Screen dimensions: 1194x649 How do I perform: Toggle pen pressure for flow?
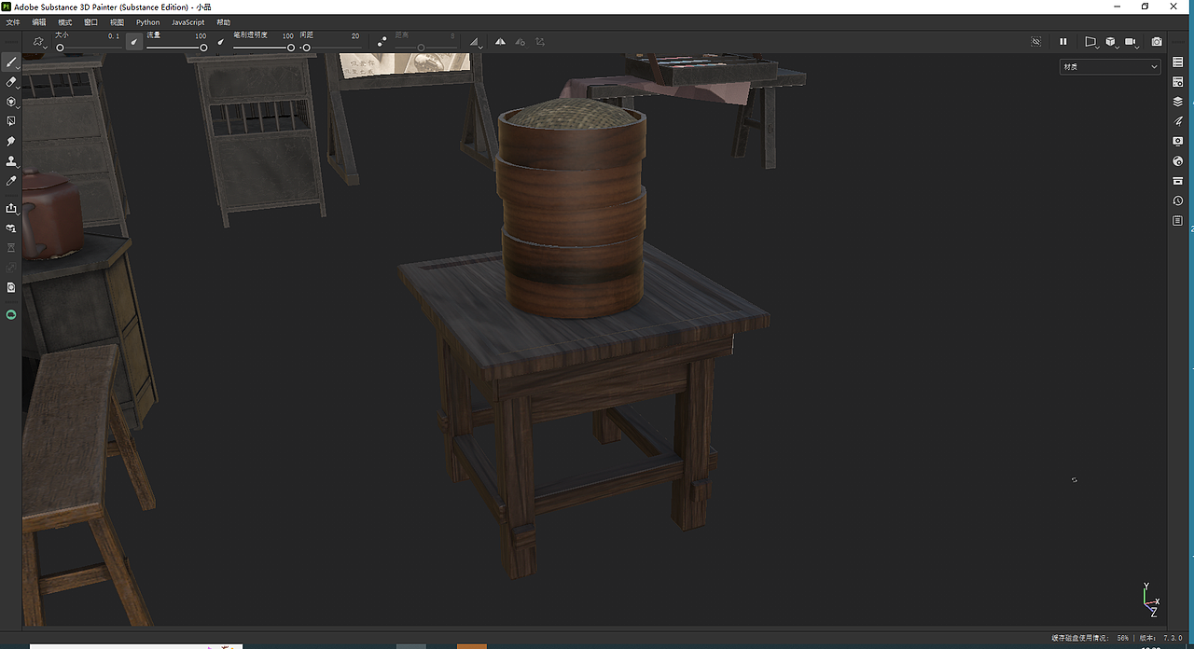click(x=133, y=42)
